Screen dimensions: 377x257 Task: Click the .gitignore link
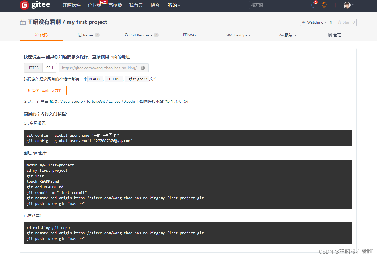point(137,79)
